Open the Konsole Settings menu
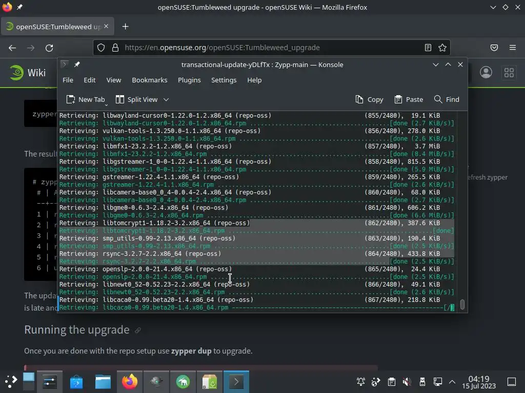 [x=224, y=80]
